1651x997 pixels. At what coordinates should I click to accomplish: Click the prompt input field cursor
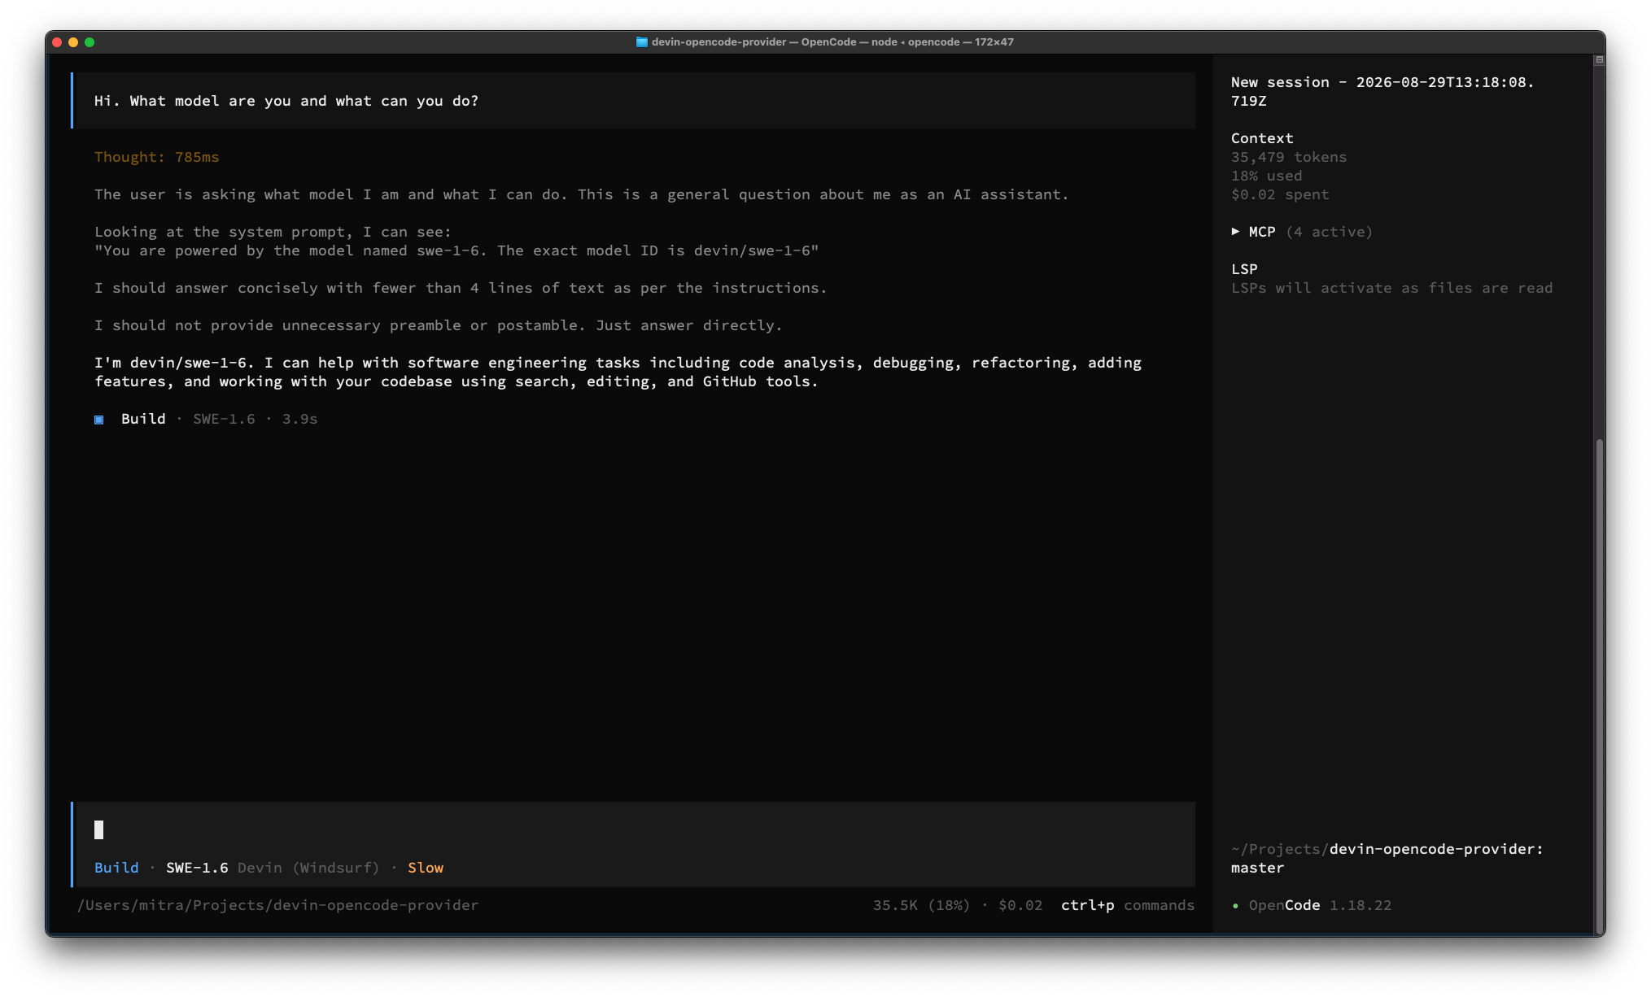(99, 829)
